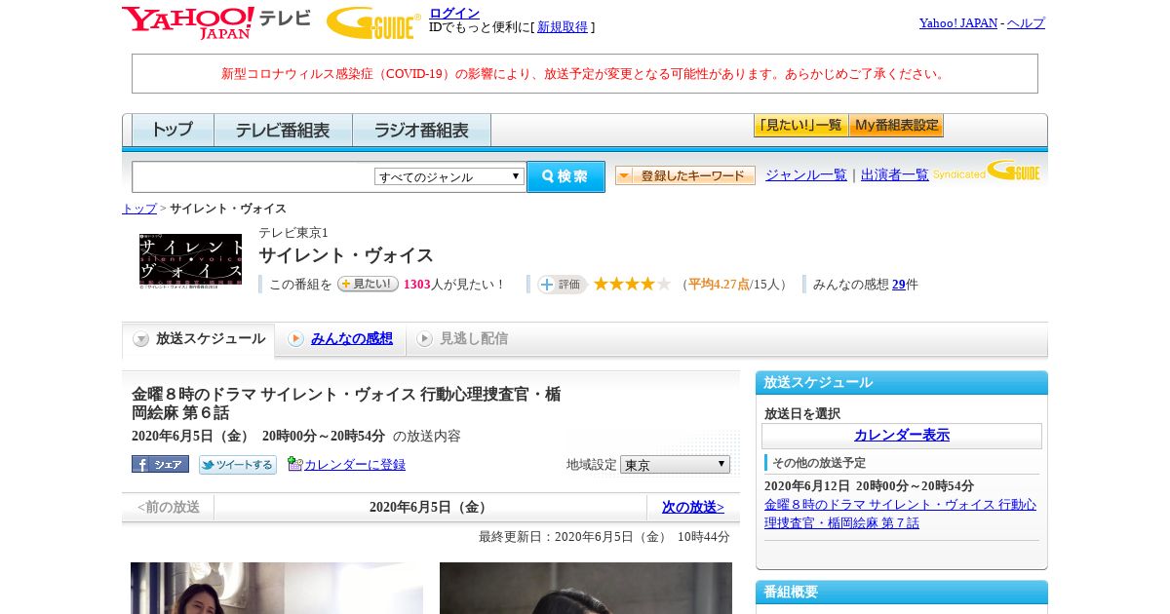
Task: Click the play icon beside みんなの感想
Action: coord(295,338)
